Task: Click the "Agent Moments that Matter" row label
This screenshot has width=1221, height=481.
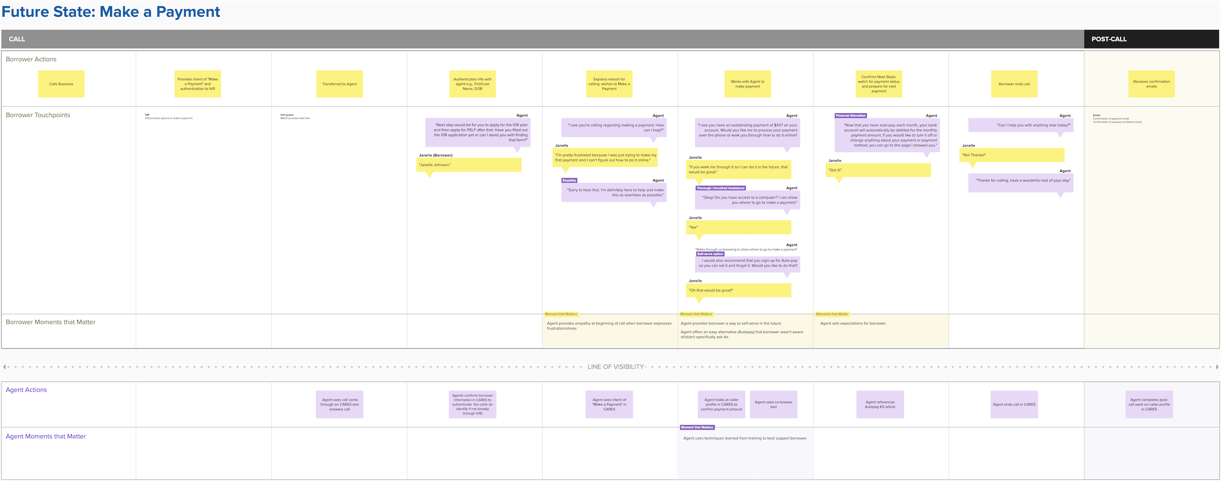Action: (x=46, y=436)
